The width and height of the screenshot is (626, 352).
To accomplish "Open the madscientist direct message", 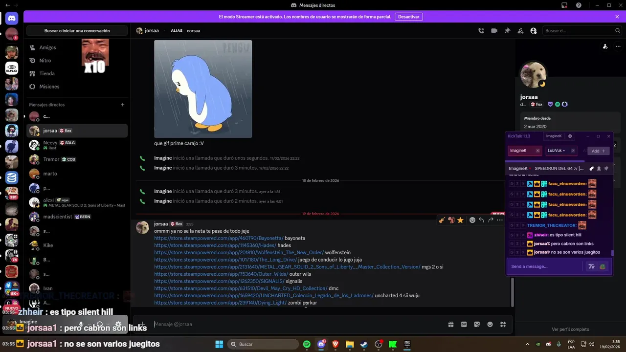I will coord(77,217).
